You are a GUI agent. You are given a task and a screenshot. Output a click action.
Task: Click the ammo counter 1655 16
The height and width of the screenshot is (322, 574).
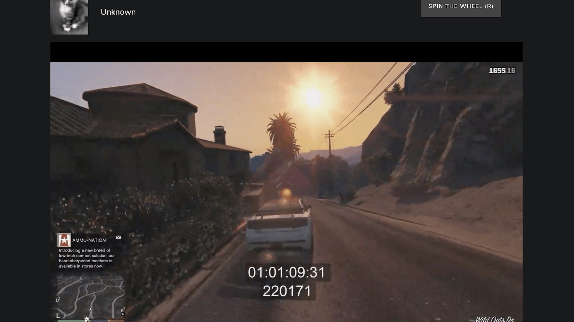[x=502, y=71]
